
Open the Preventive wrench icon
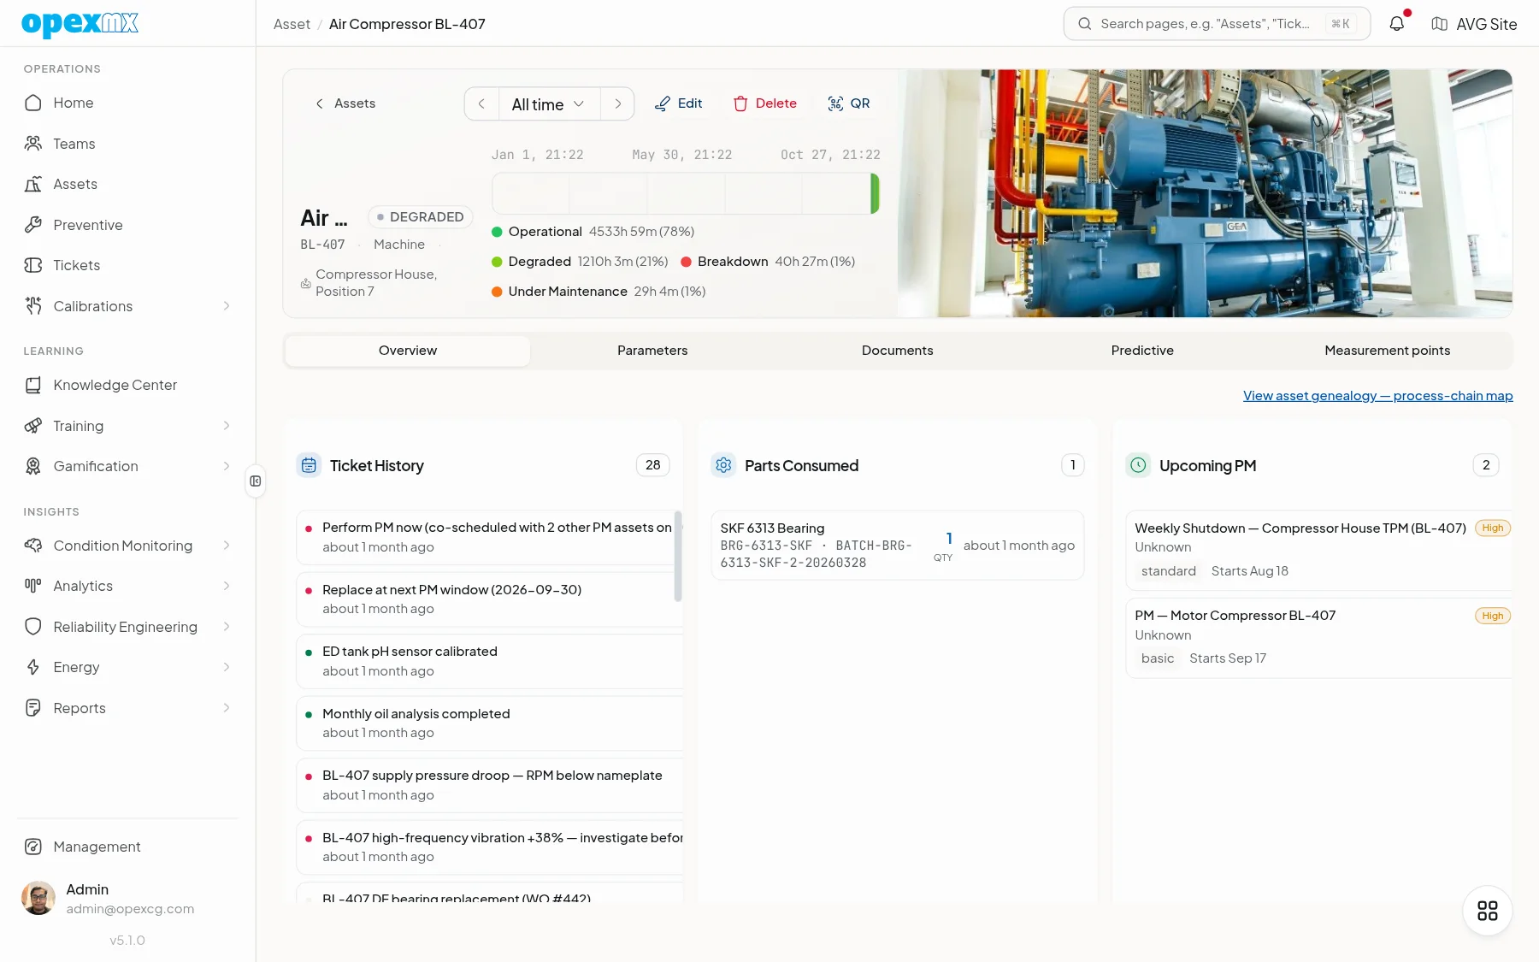pyautogui.click(x=33, y=225)
